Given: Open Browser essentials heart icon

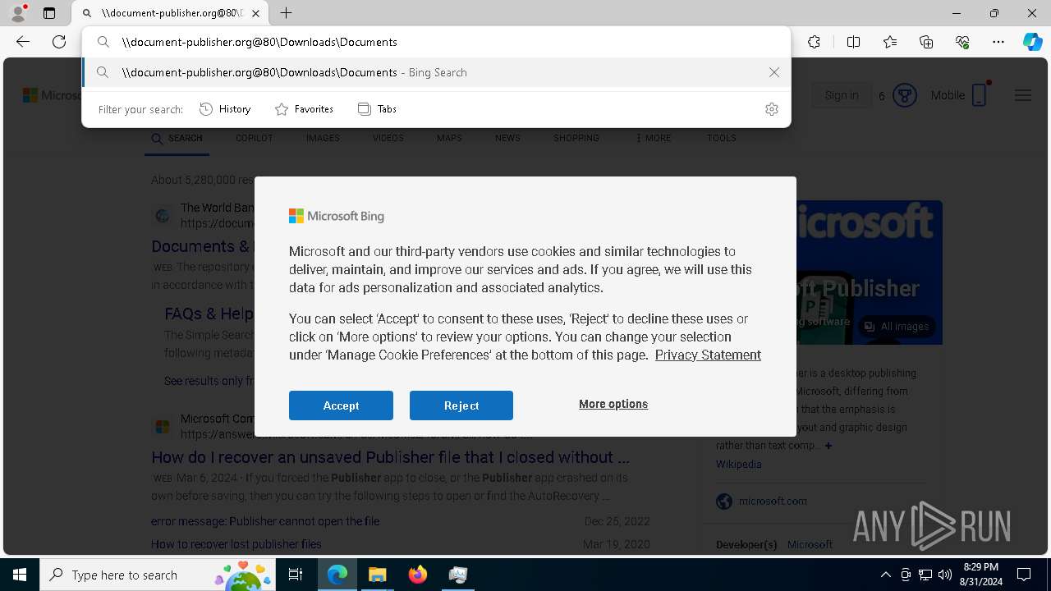Looking at the screenshot, I should (962, 42).
